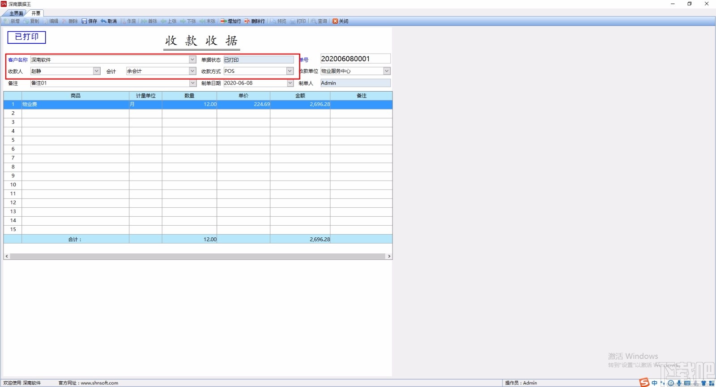Screen dimensions: 716x387
Task: Open the 查询 search tool
Action: point(319,21)
